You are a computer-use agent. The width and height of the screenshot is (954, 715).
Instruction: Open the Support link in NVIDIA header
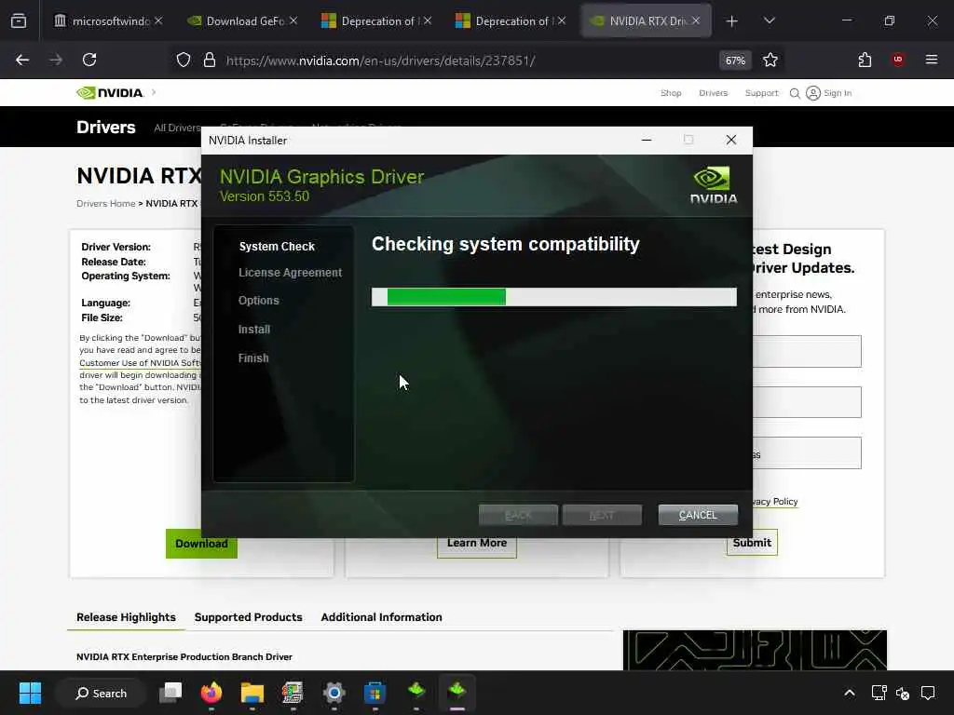click(762, 93)
